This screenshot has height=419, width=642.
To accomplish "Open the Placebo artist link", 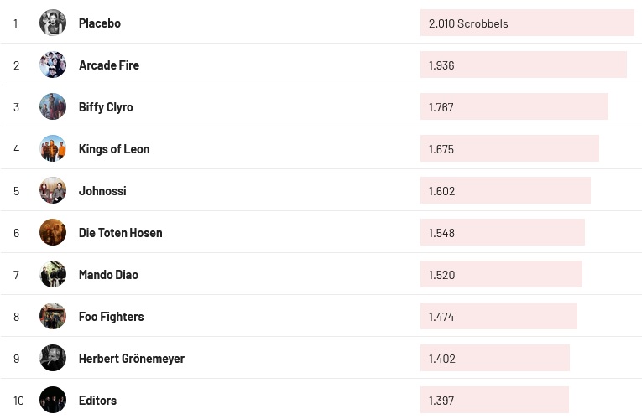I will [x=100, y=23].
